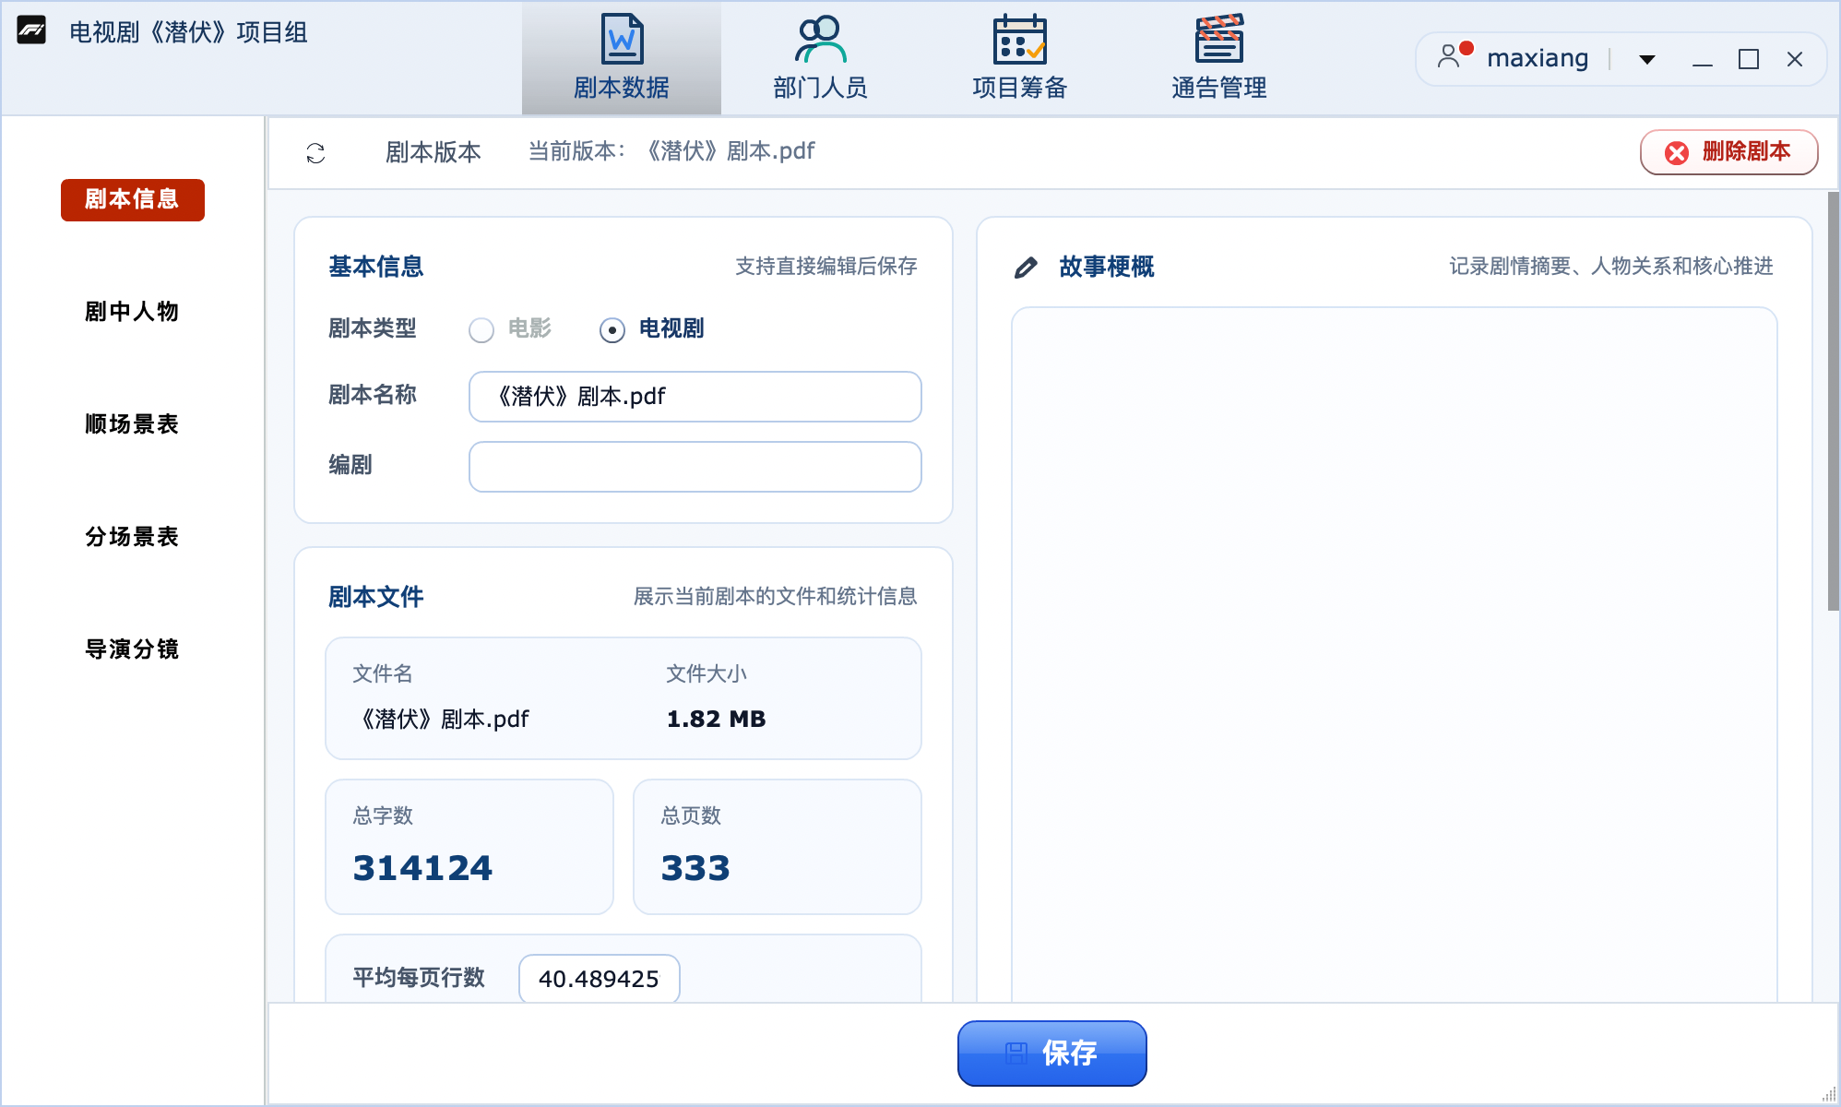
Task: Switch to the 部门人员 tab
Action: click(x=820, y=58)
